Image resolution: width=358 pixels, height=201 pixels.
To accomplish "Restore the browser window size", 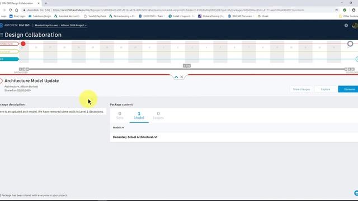I will (351, 3).
